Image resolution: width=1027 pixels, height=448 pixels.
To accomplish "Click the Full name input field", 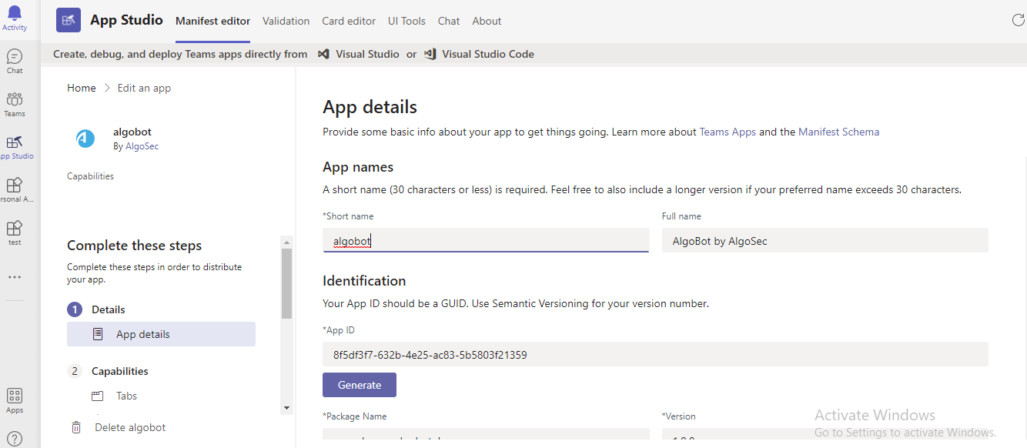I will [825, 240].
